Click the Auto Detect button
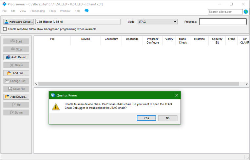 point(16,57)
